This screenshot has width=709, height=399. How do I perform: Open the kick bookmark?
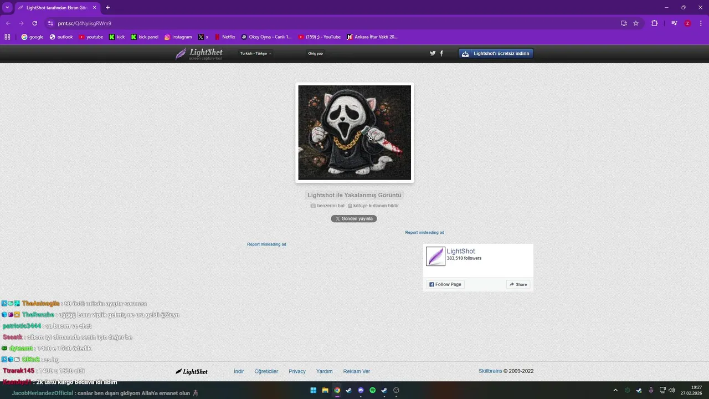click(x=117, y=37)
